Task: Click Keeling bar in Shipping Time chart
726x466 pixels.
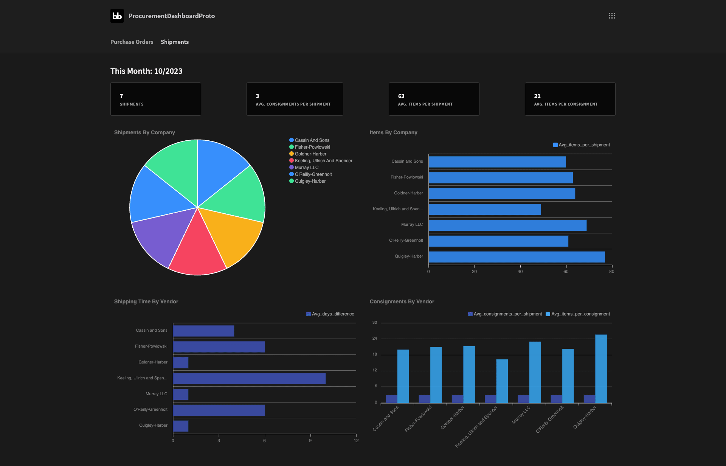Action: click(x=249, y=379)
